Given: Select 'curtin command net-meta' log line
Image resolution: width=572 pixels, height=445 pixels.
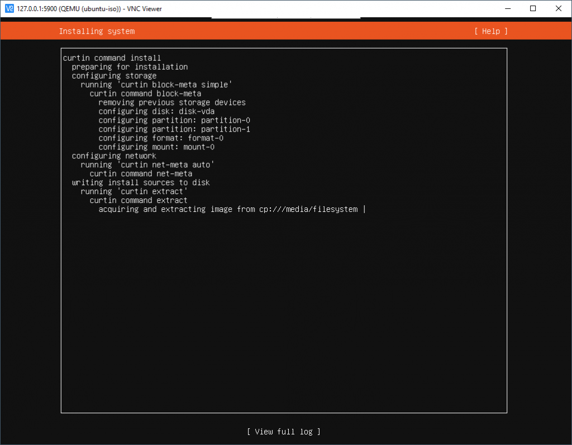Looking at the screenshot, I should (141, 173).
